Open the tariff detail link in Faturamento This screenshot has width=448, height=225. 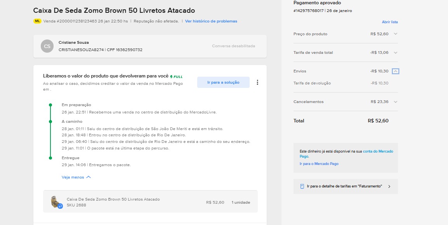345,186
